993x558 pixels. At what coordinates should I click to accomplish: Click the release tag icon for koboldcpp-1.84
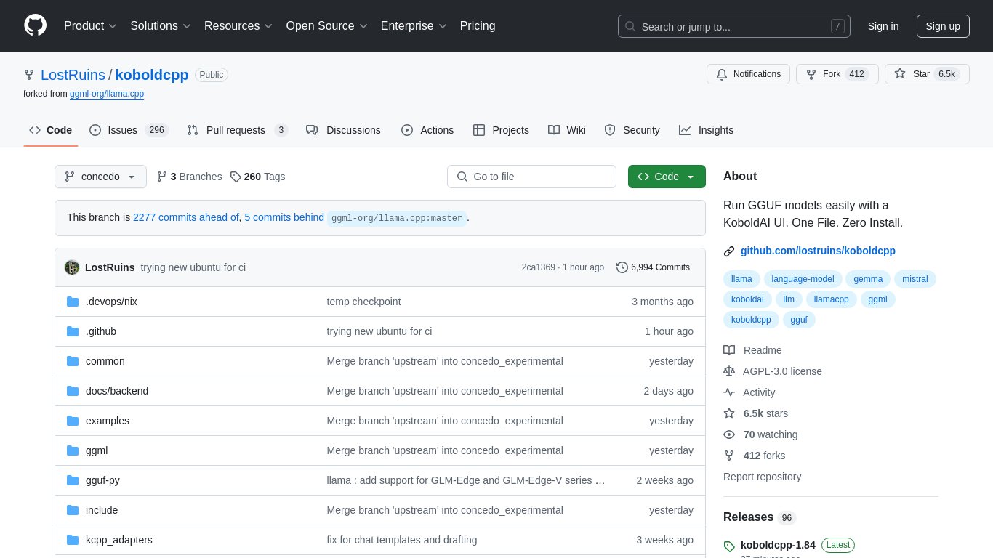pos(729,546)
